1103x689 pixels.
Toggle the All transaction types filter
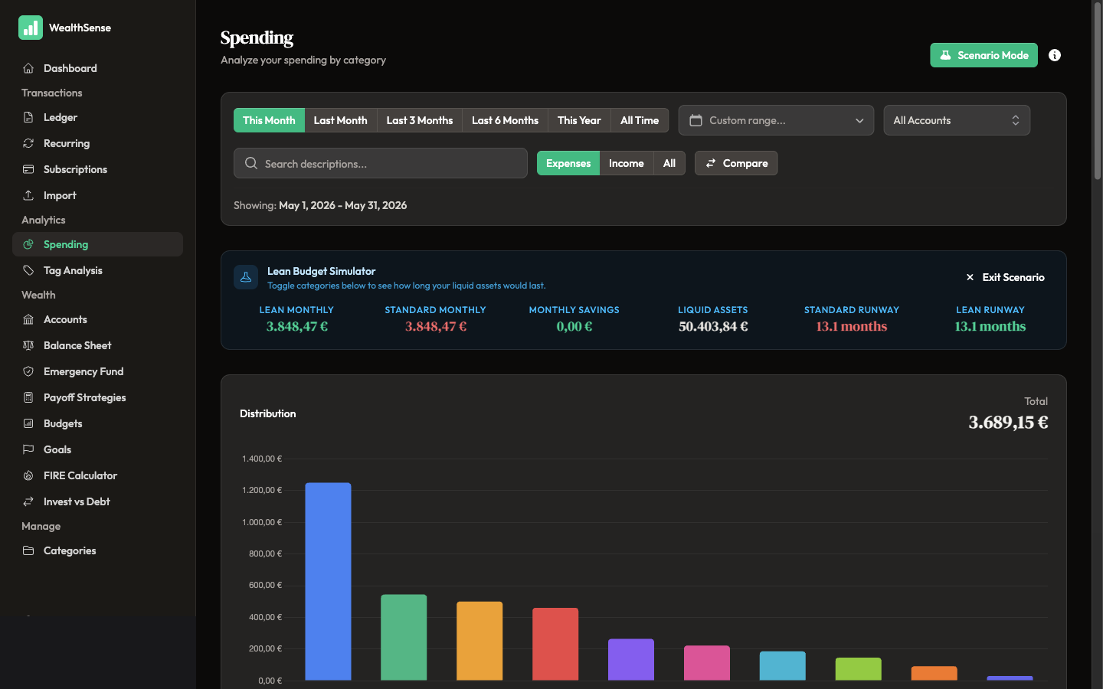click(669, 163)
